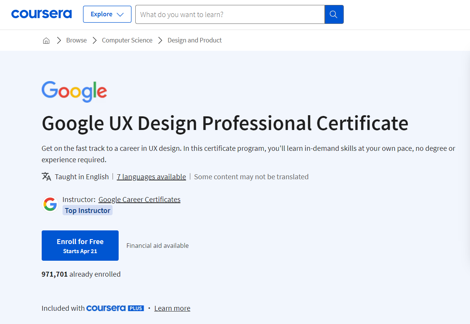
Task: Click the Learn more link
Action: pyautogui.click(x=172, y=308)
